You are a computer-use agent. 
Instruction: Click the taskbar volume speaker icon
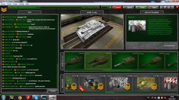pos(156,98)
